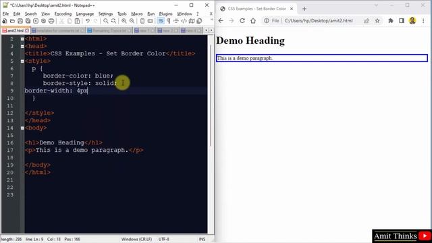Click the Notepad++ vertical scrollbar thumb
Image resolution: width=432 pixels, height=243 pixels.
coord(211,95)
